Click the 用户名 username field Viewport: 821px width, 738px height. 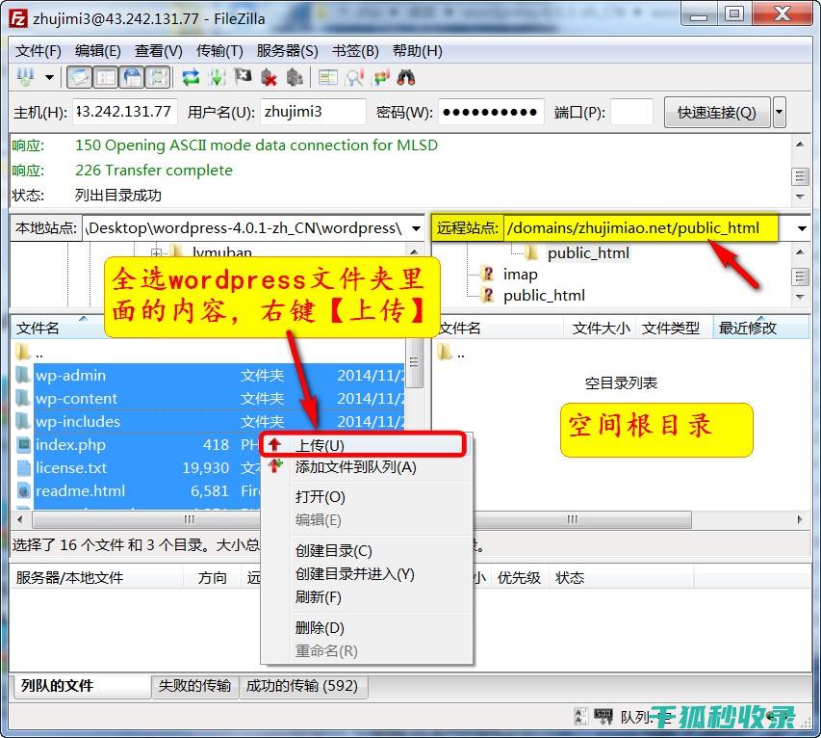(x=313, y=112)
